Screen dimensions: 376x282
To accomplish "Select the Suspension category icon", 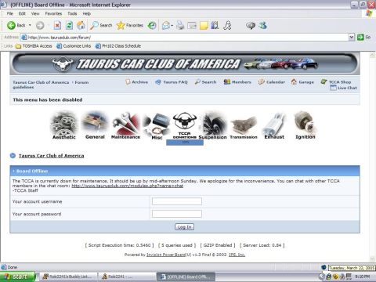I will point(213,125).
